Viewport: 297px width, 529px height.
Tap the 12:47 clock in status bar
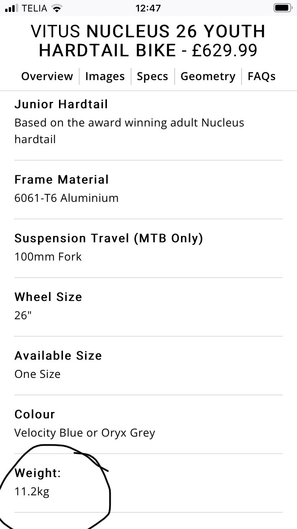tap(148, 8)
